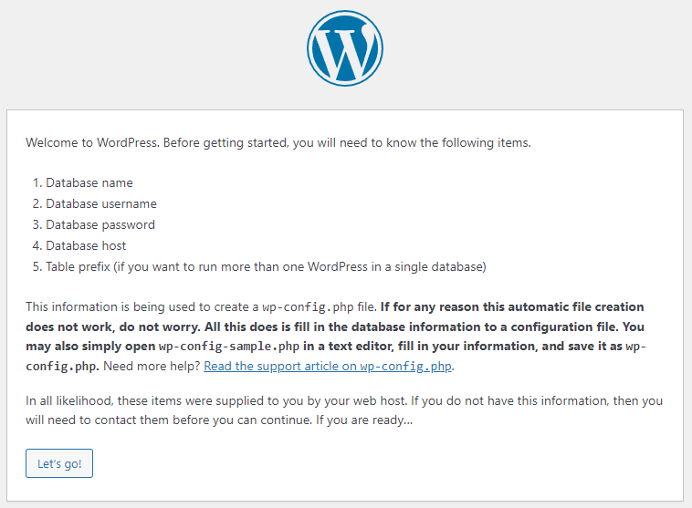Click the "Database name" list item

89,182
